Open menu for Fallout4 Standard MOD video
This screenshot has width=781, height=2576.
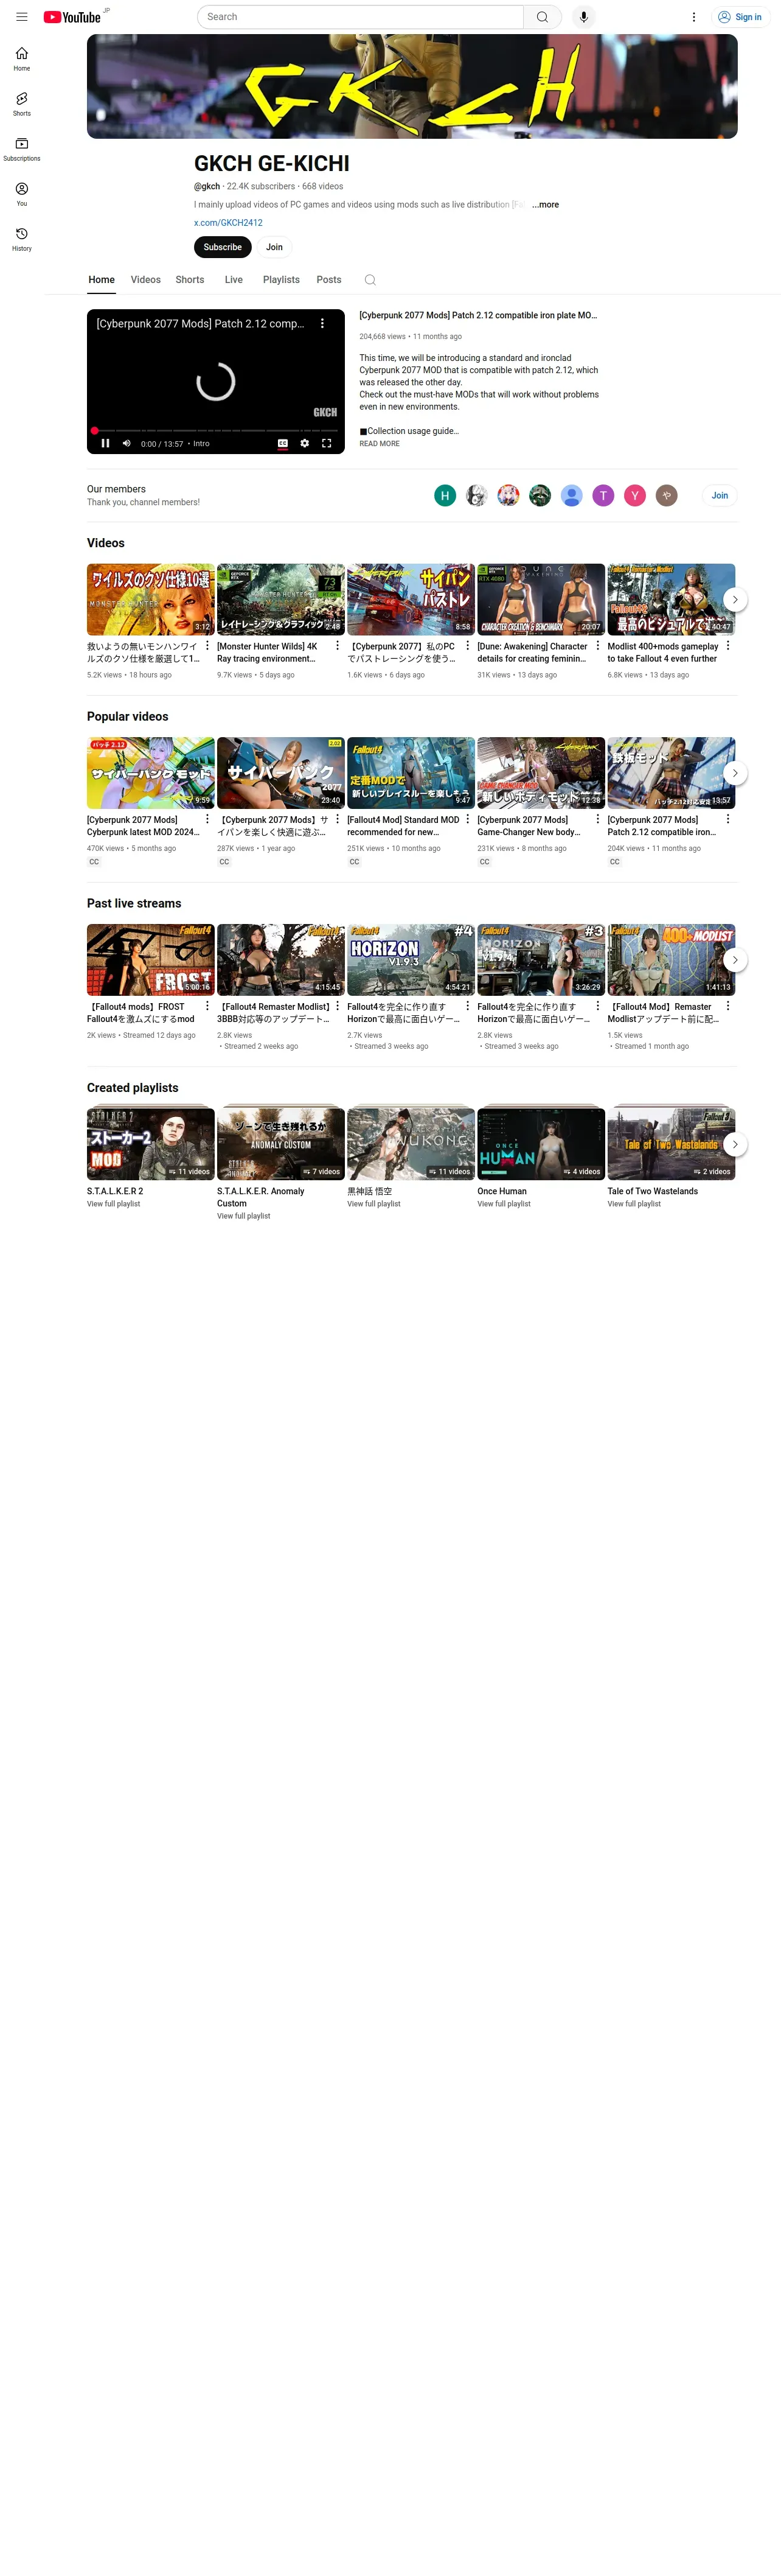pyautogui.click(x=467, y=819)
